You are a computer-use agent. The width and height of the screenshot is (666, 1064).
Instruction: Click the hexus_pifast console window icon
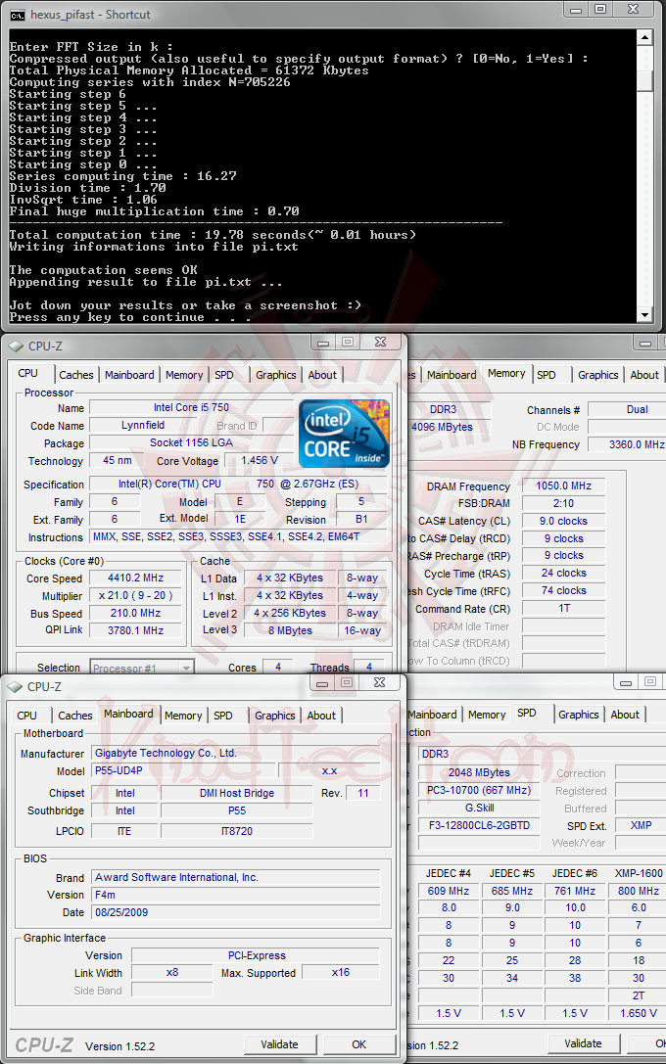pos(17,15)
